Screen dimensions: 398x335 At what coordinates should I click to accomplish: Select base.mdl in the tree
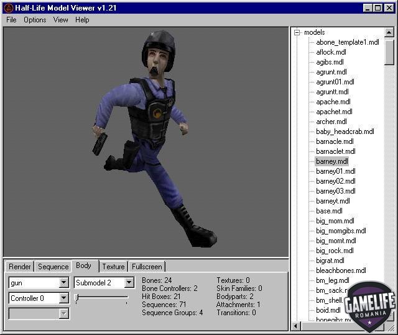pos(329,211)
